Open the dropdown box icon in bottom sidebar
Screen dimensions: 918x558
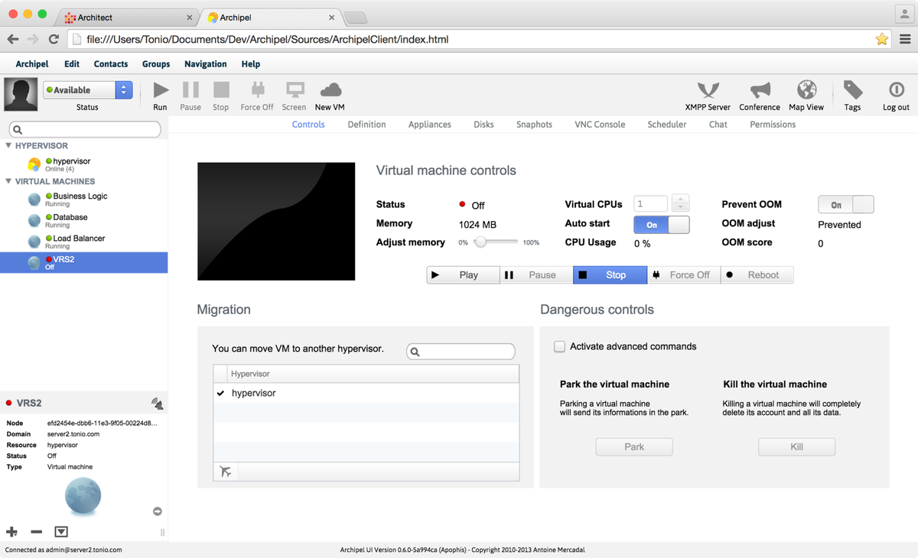click(61, 531)
